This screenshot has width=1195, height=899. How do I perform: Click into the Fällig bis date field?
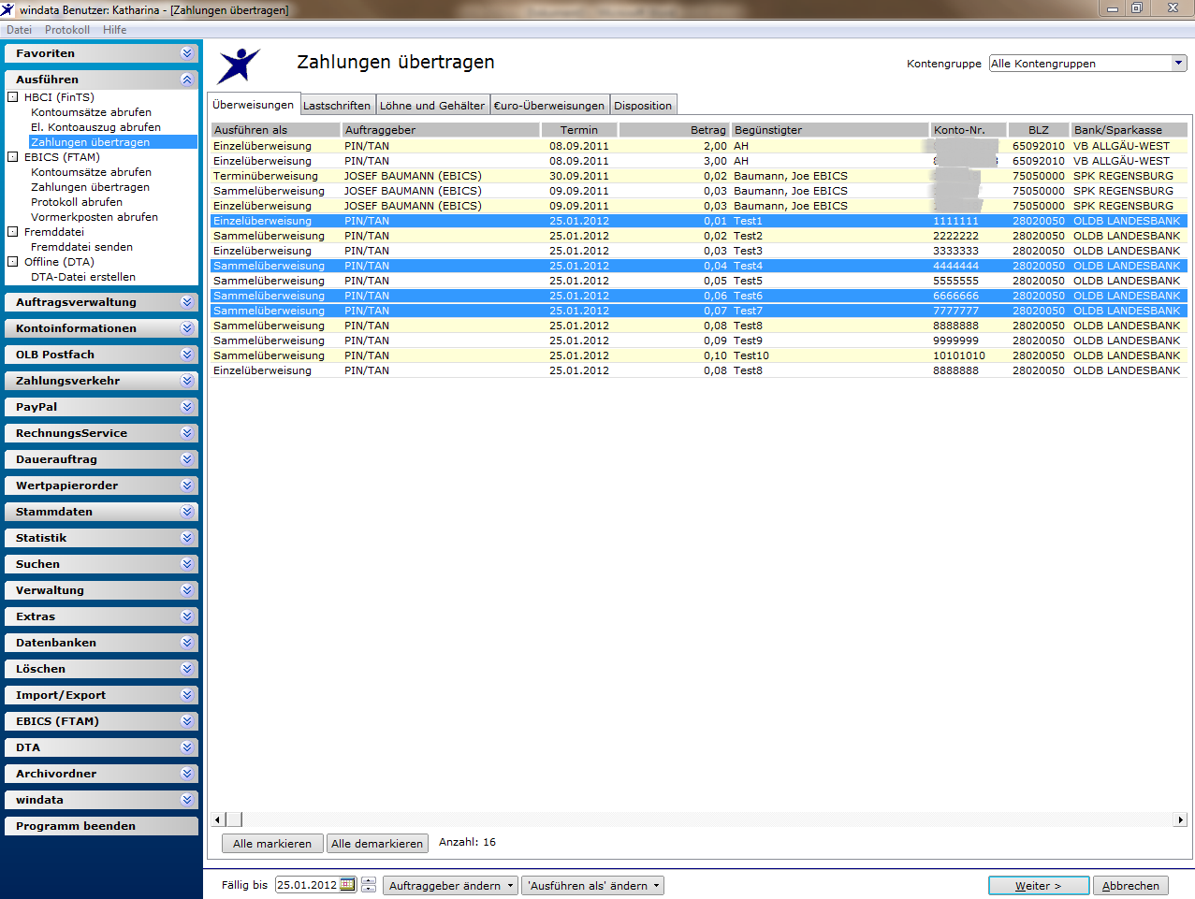click(307, 885)
